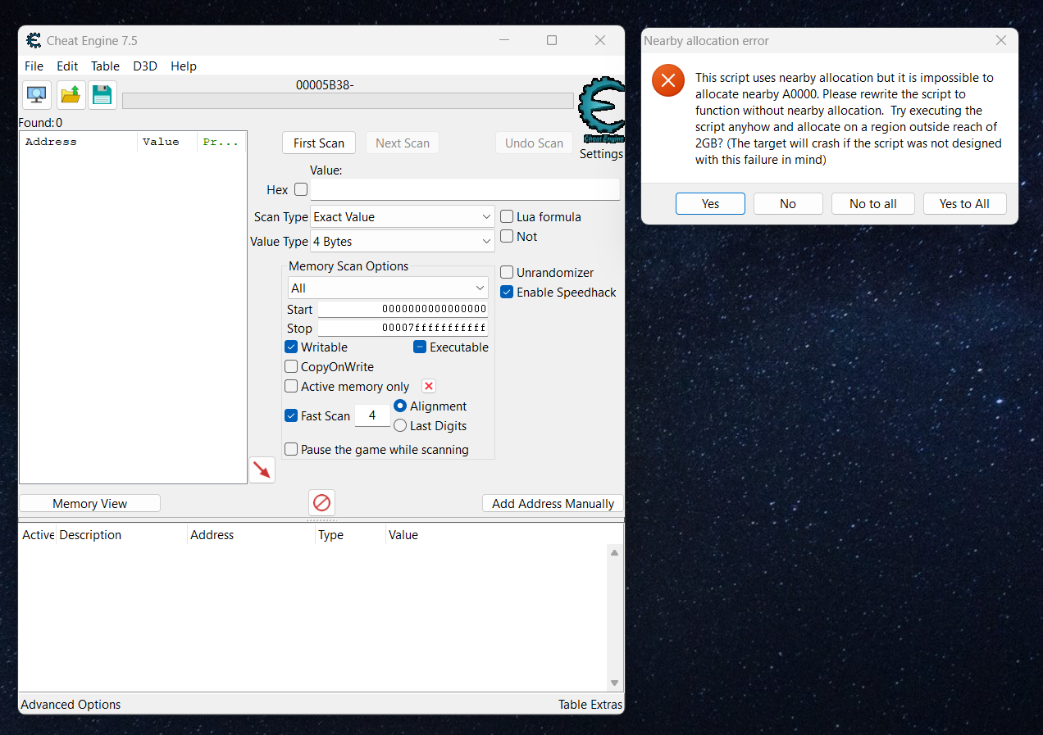Toggle the Hex checkbox
Screen dimensions: 1043x735
coord(301,189)
